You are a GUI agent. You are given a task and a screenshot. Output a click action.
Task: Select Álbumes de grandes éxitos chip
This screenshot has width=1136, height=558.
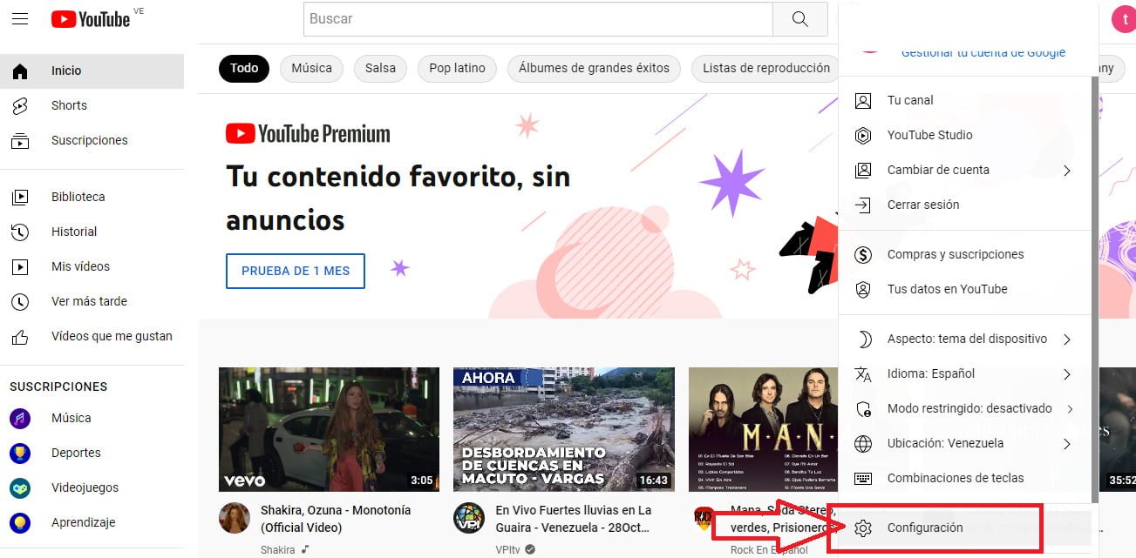pos(594,68)
